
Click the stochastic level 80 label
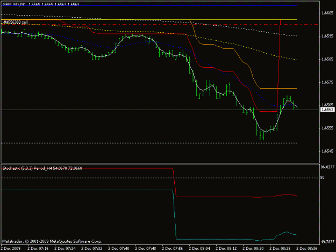323,177
